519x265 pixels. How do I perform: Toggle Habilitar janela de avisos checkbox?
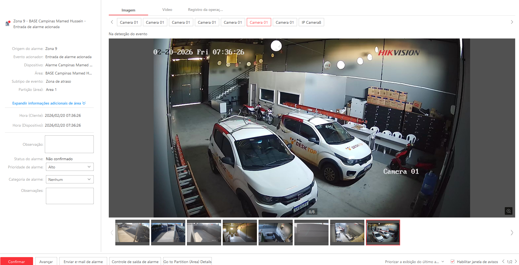point(453,261)
